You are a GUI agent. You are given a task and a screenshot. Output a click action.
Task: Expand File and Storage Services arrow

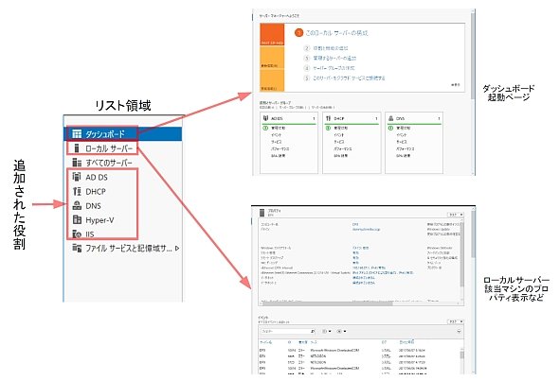click(177, 248)
